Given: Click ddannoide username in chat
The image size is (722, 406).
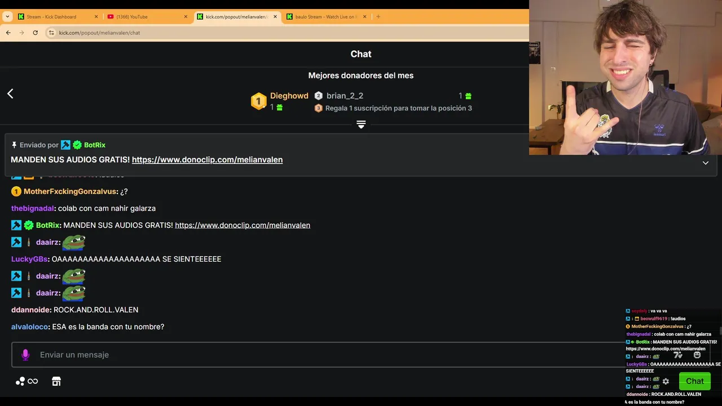Looking at the screenshot, I should pyautogui.click(x=30, y=310).
